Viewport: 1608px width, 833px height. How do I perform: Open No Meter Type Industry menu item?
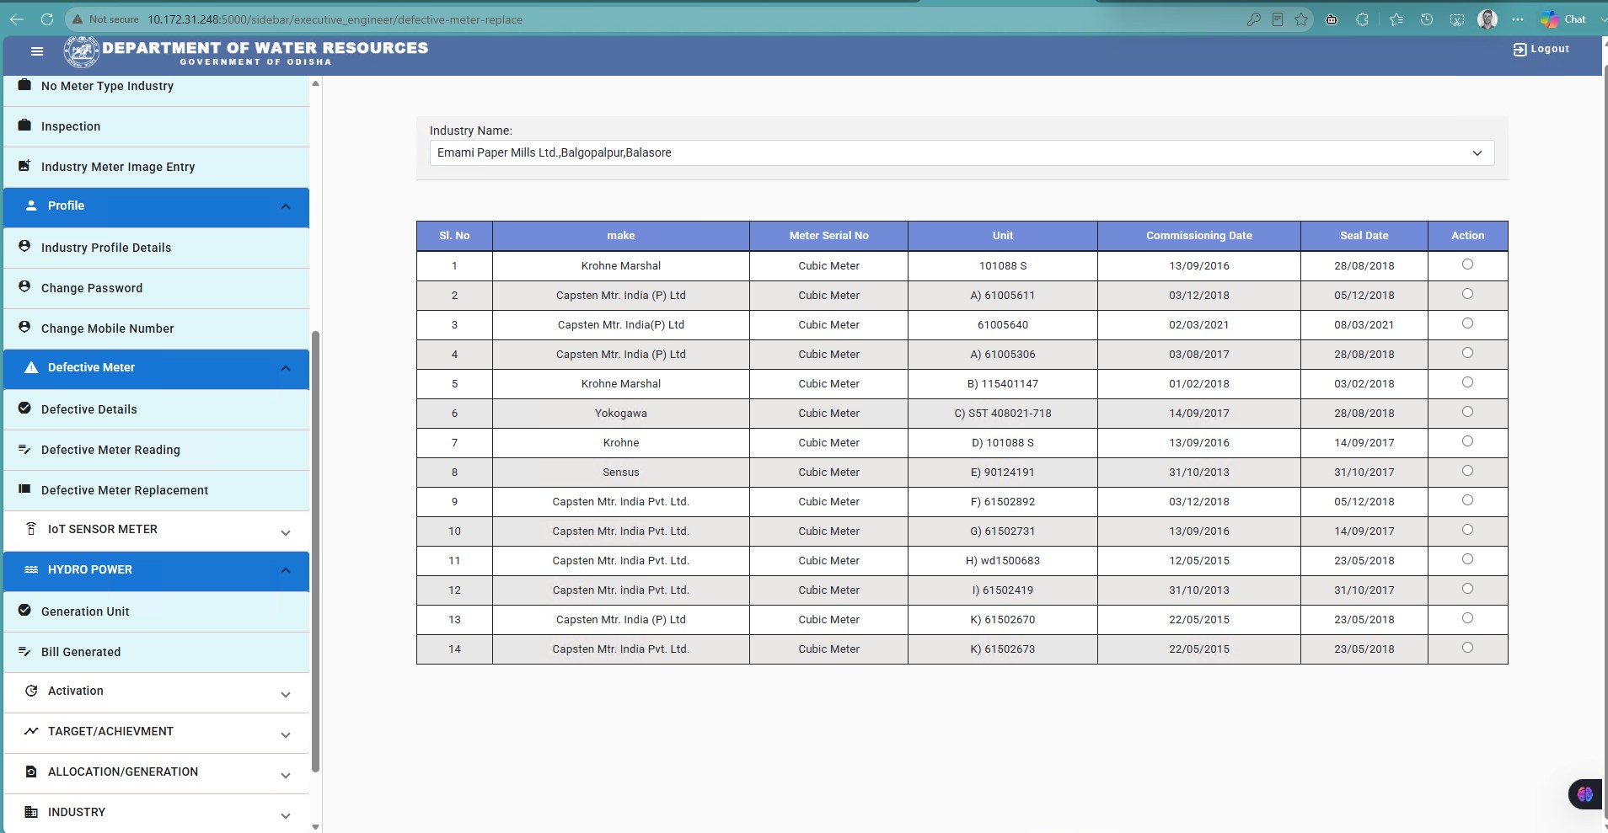[156, 87]
